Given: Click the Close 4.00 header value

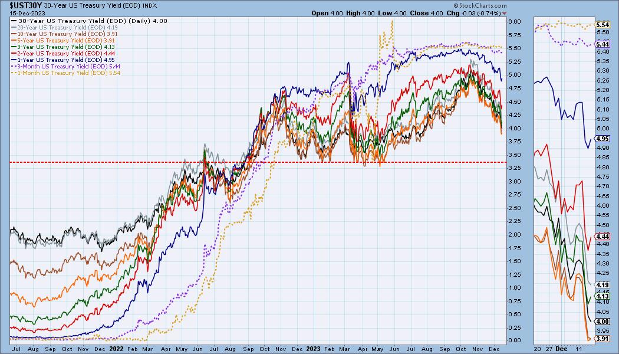Looking at the screenshot, I should [426, 13].
